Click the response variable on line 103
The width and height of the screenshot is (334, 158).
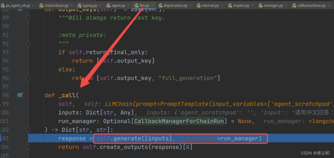[x=72, y=138]
